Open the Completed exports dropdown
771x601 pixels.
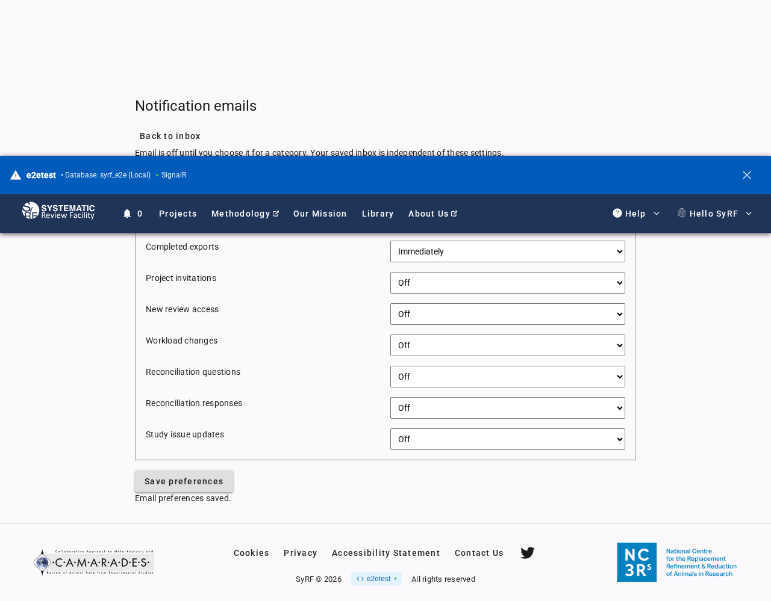click(x=508, y=251)
